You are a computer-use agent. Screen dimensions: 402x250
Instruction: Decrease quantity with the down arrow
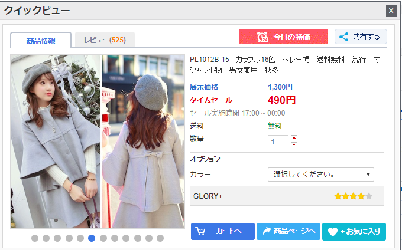[294, 144]
